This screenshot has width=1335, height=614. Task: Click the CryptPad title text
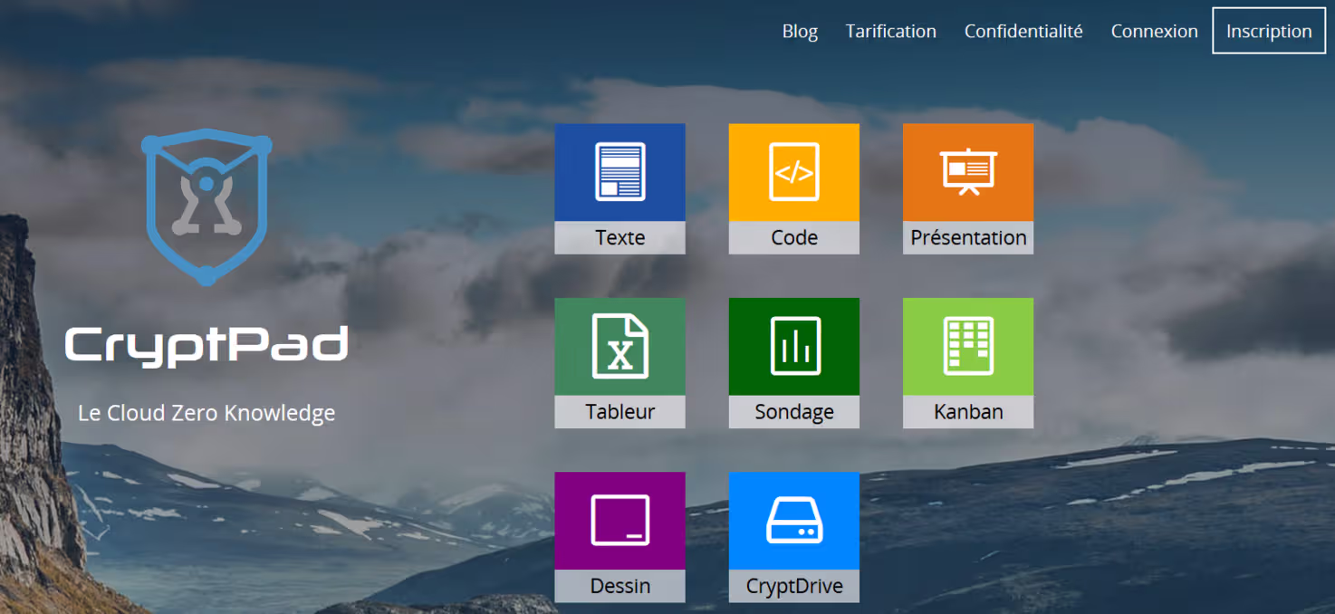(x=206, y=346)
